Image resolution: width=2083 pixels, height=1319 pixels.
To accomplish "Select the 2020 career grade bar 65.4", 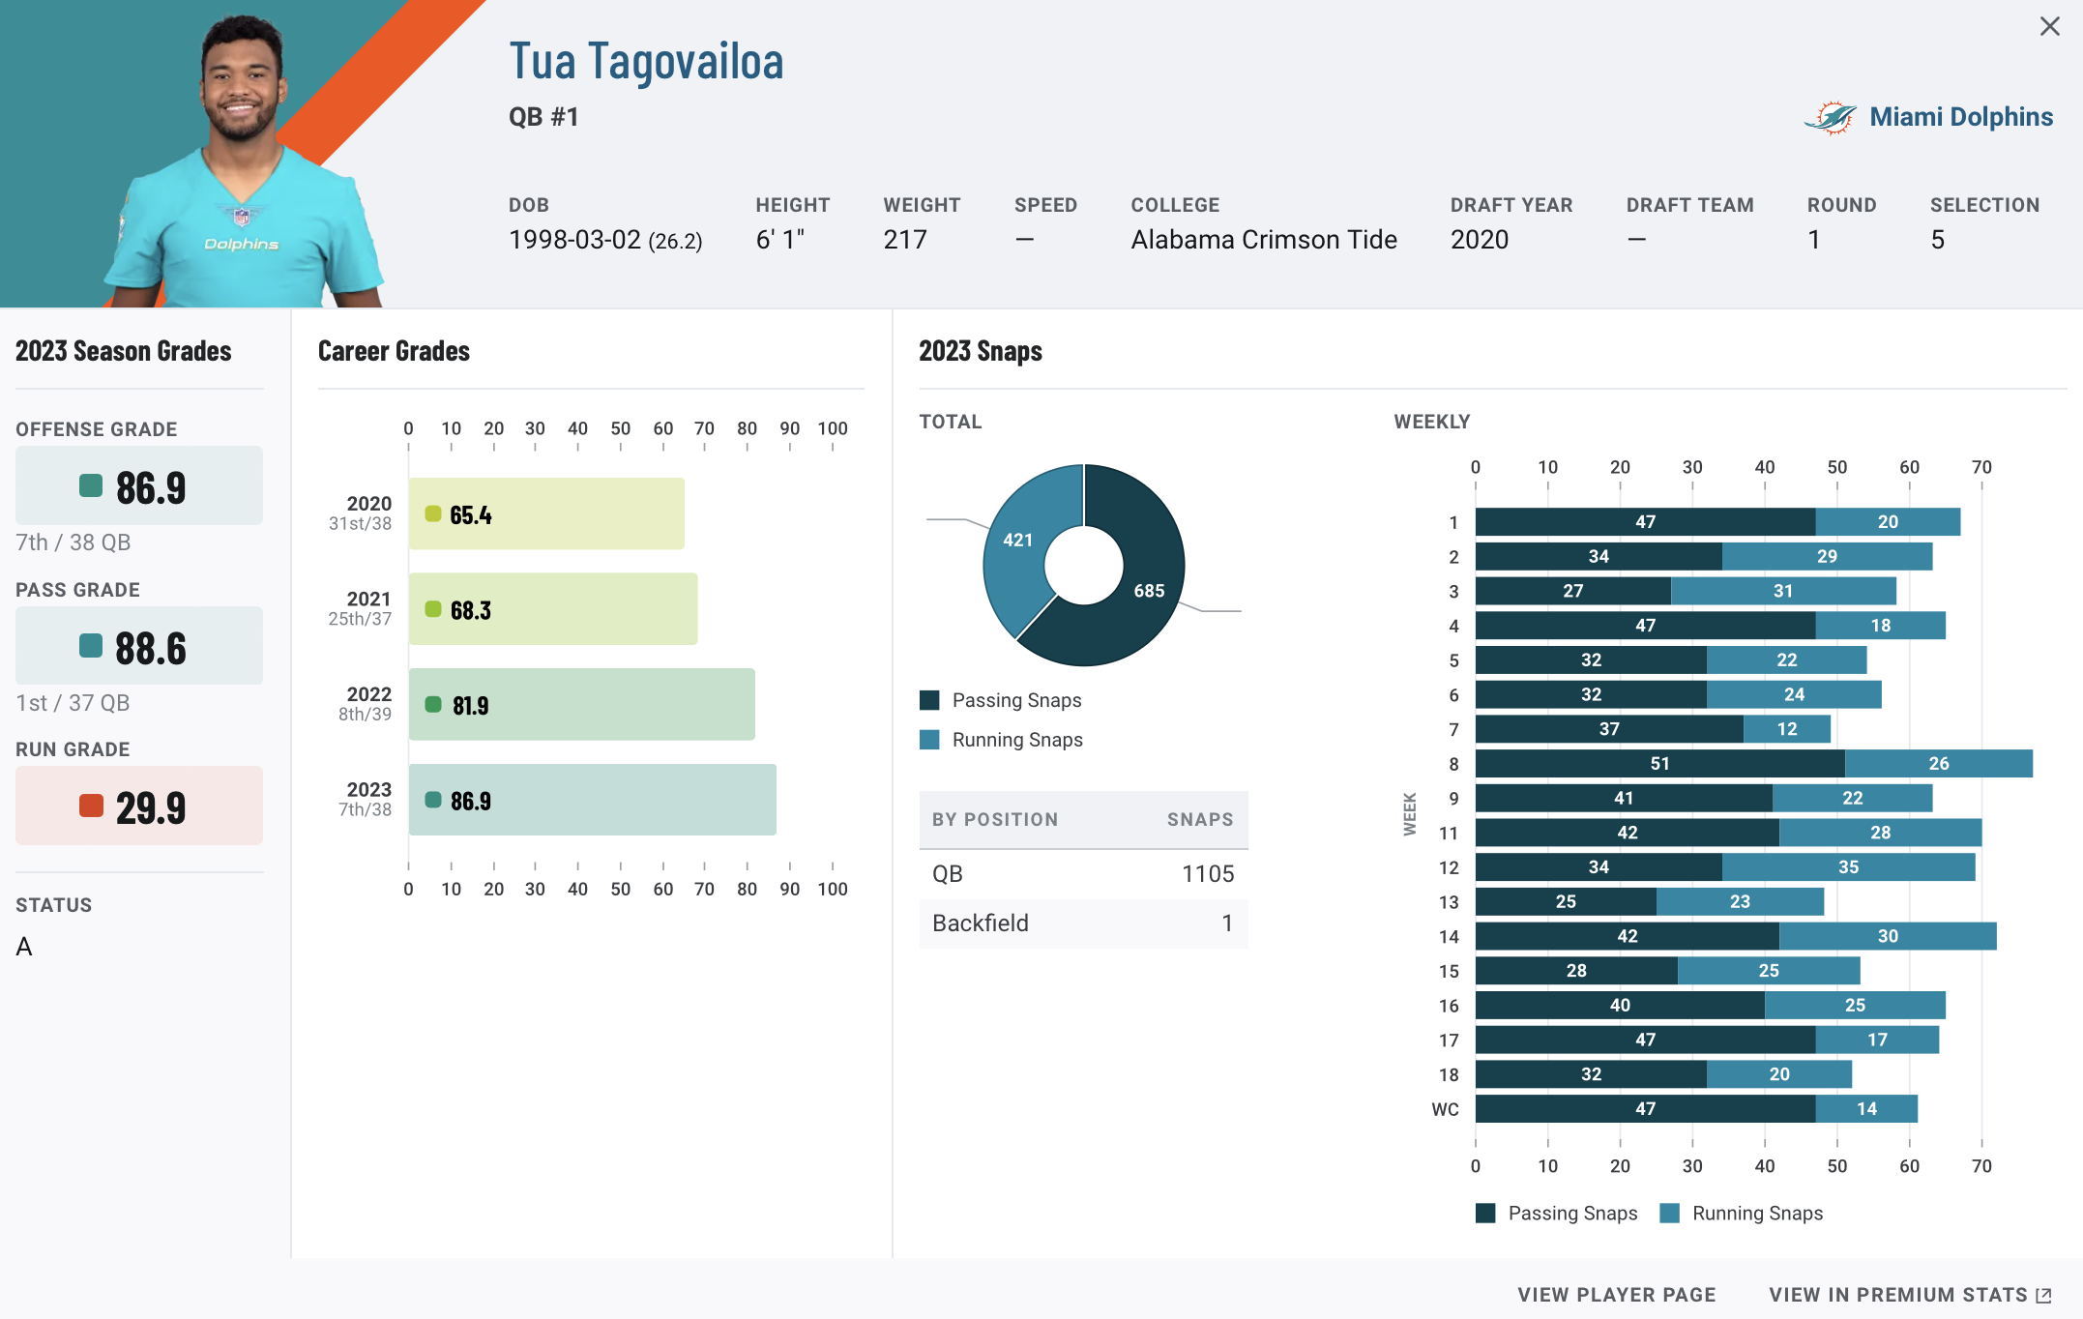I will pos(546,513).
